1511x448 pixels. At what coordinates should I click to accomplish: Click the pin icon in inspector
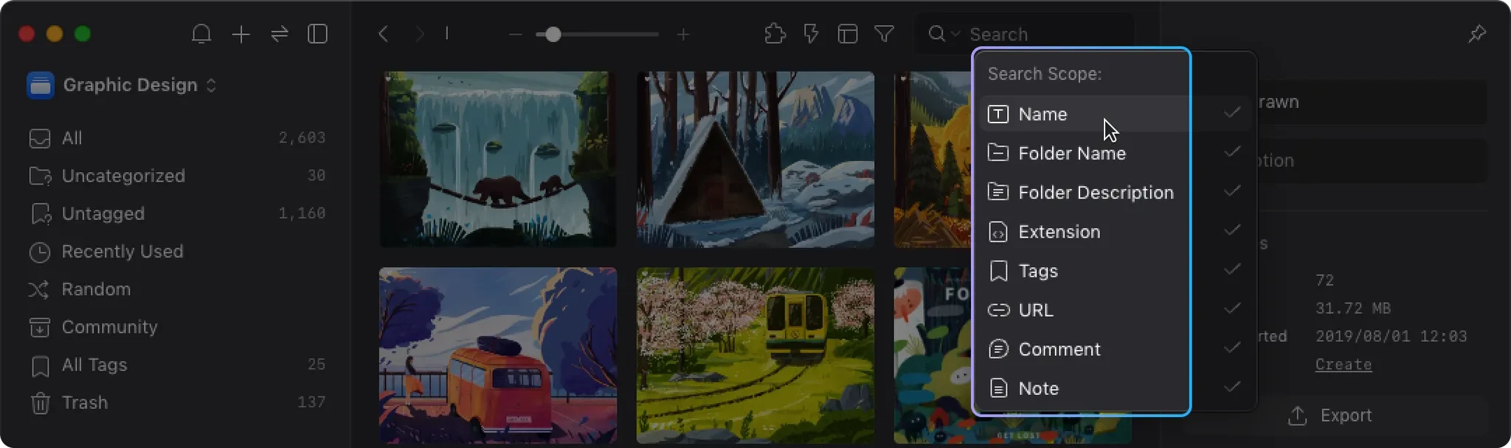coord(1477,33)
